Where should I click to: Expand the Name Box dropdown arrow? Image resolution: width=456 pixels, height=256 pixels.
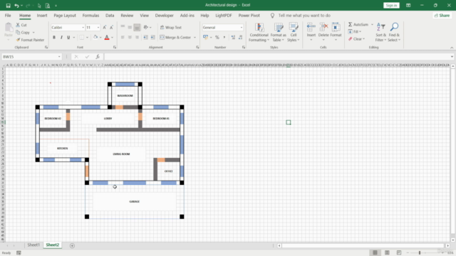pyautogui.click(x=59, y=57)
